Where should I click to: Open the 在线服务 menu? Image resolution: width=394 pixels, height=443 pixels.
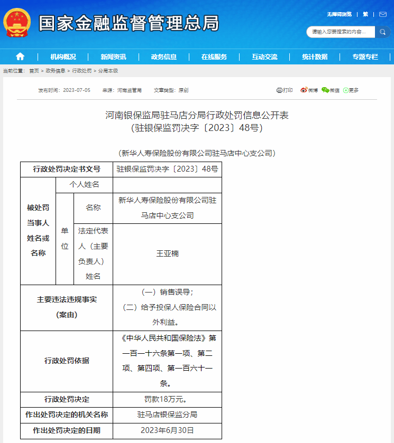coord(214,57)
